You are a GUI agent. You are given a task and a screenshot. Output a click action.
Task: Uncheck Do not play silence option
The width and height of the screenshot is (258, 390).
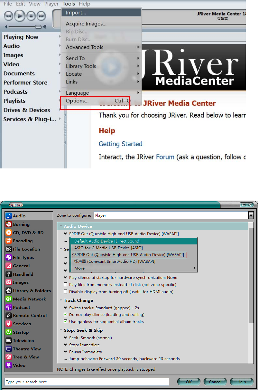pos(66,315)
